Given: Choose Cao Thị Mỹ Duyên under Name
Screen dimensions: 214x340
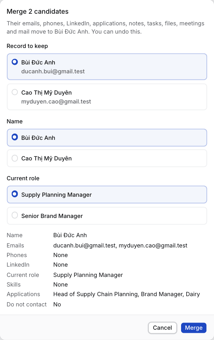Looking at the screenshot, I should pos(107,158).
